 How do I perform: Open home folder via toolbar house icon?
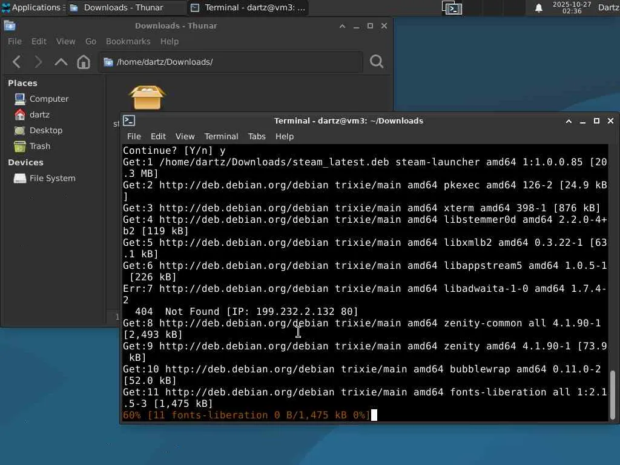[84, 62]
